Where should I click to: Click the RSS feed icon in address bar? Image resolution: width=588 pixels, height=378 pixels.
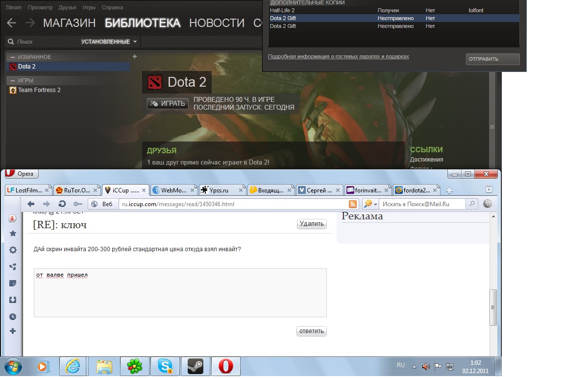[x=353, y=204]
